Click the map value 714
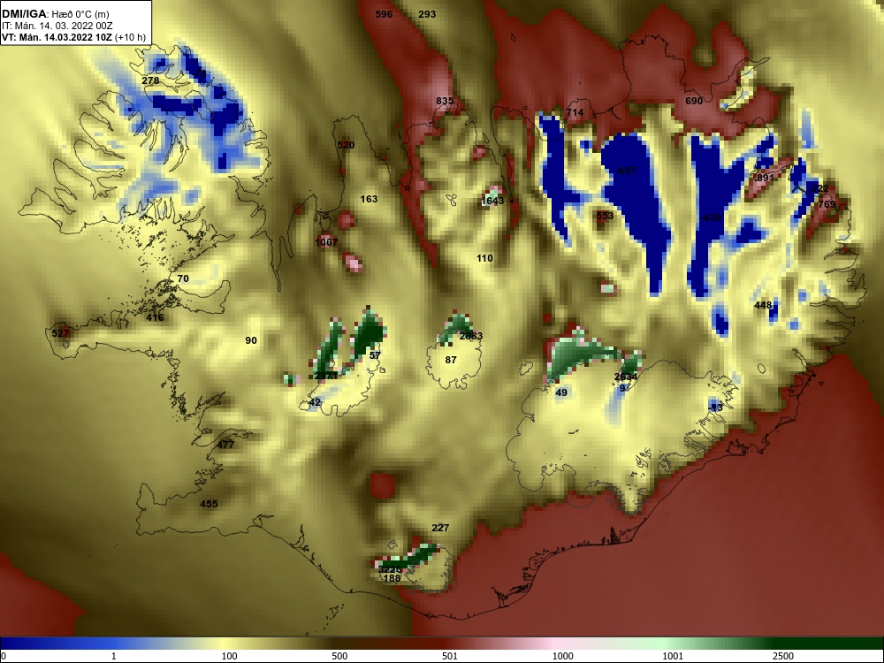 click(x=575, y=112)
